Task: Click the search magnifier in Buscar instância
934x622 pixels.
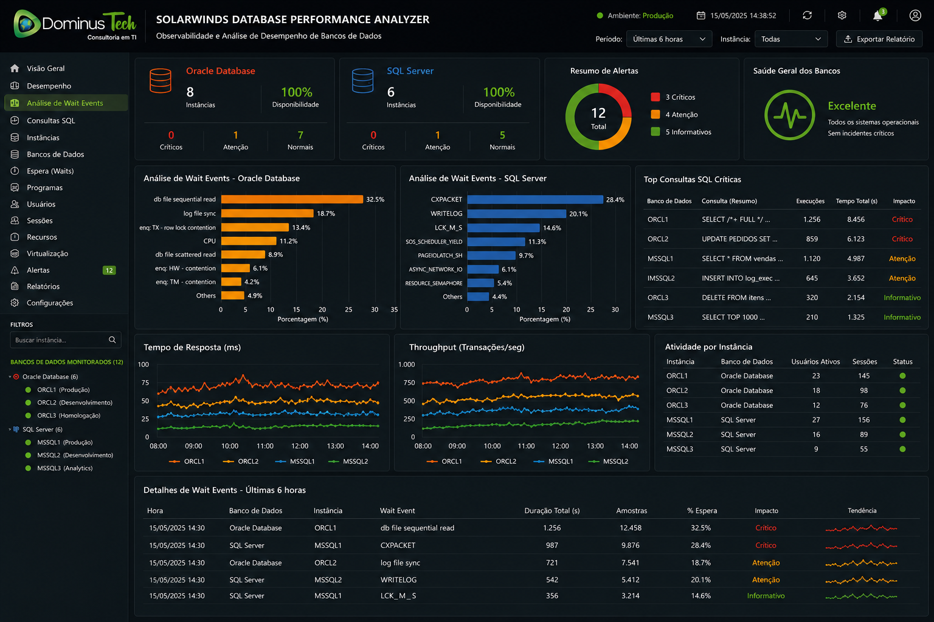Action: click(x=112, y=340)
